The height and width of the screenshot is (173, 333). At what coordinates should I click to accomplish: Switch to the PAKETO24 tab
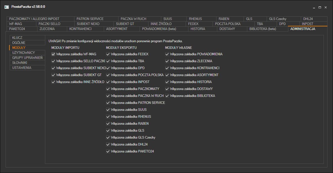(22, 29)
